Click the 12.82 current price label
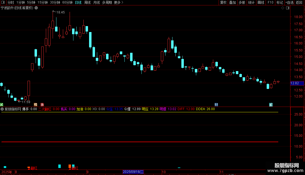Image resolution: width=305 pixels, height=175 pixels. [297, 83]
